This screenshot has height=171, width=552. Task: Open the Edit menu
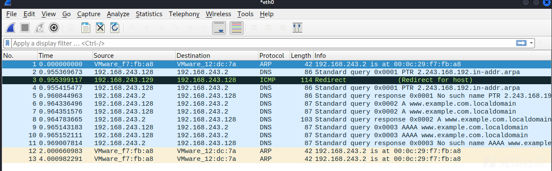29,14
